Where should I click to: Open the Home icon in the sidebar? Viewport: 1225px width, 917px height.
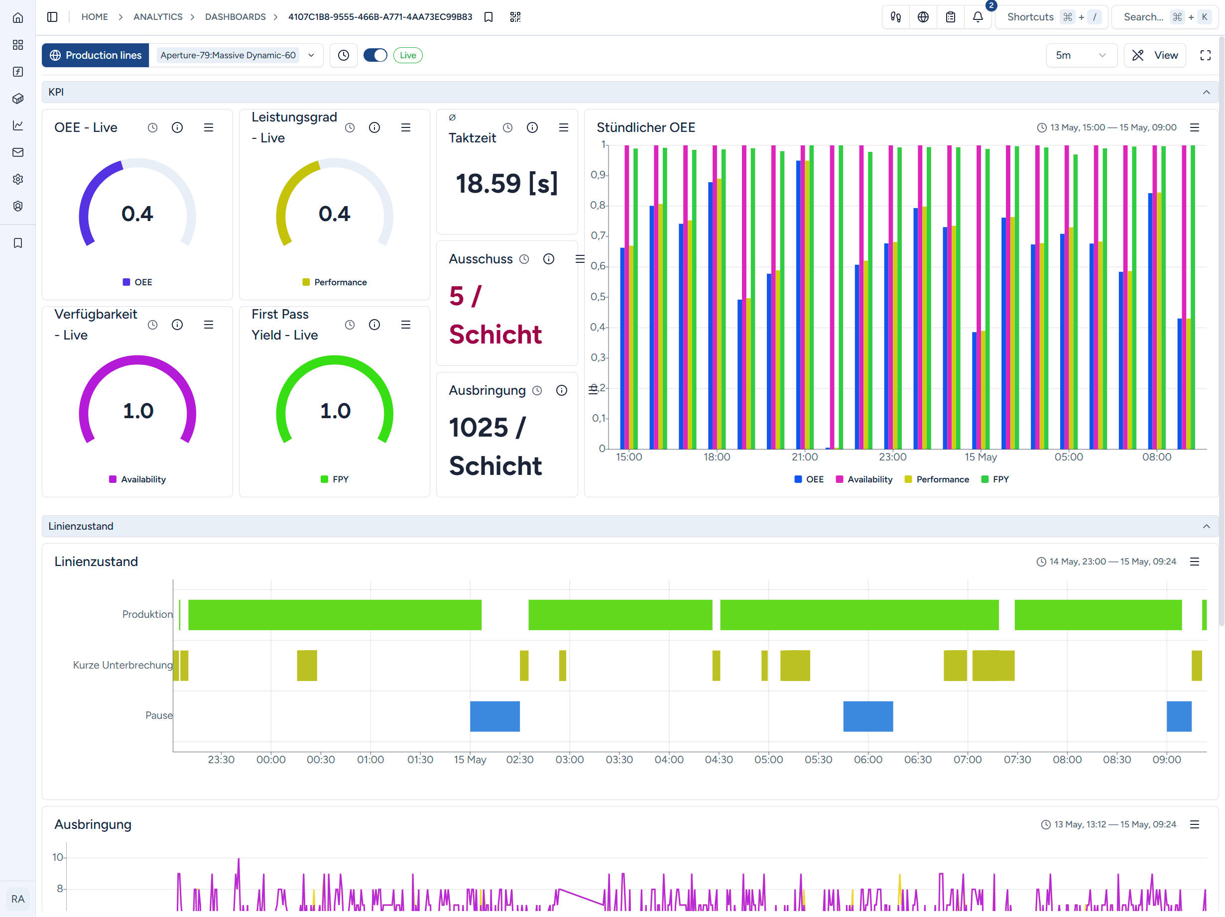[18, 18]
